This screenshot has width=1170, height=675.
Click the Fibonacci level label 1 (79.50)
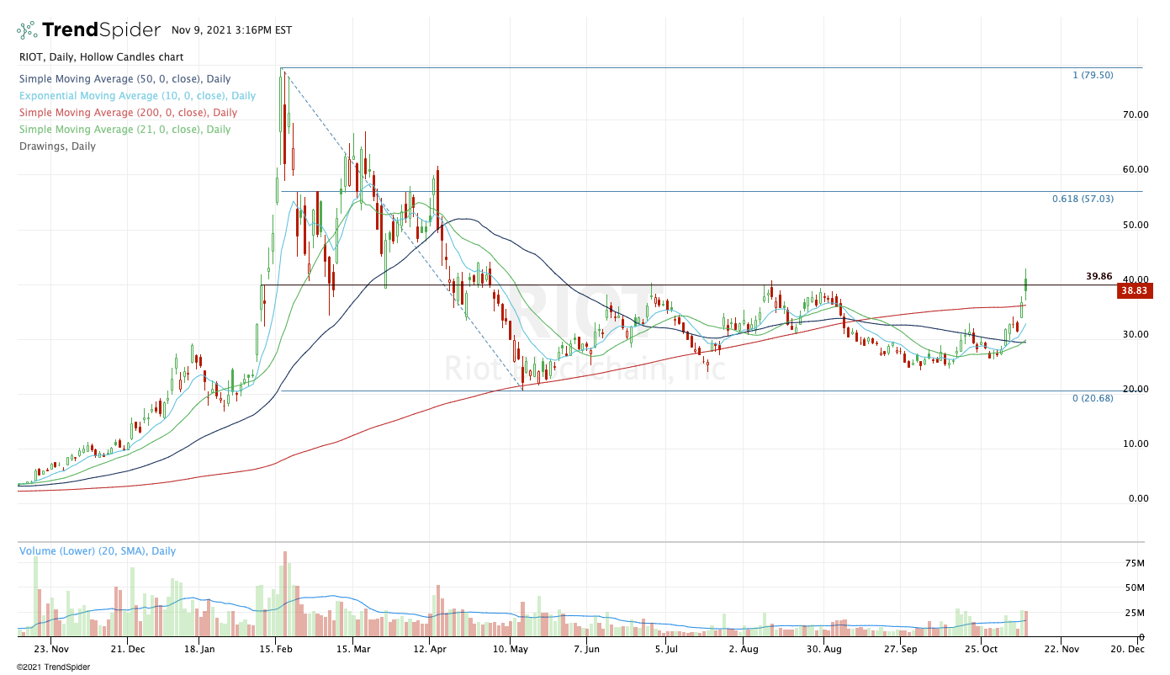(x=1093, y=75)
